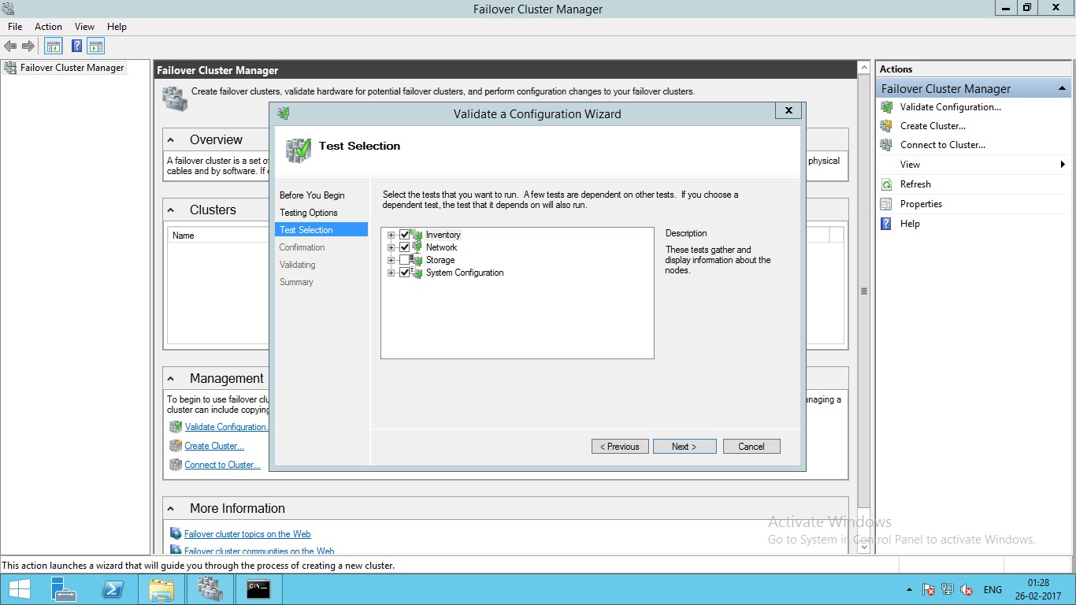Uncheck the System Configuration tests checkbox
The image size is (1076, 605).
405,273
